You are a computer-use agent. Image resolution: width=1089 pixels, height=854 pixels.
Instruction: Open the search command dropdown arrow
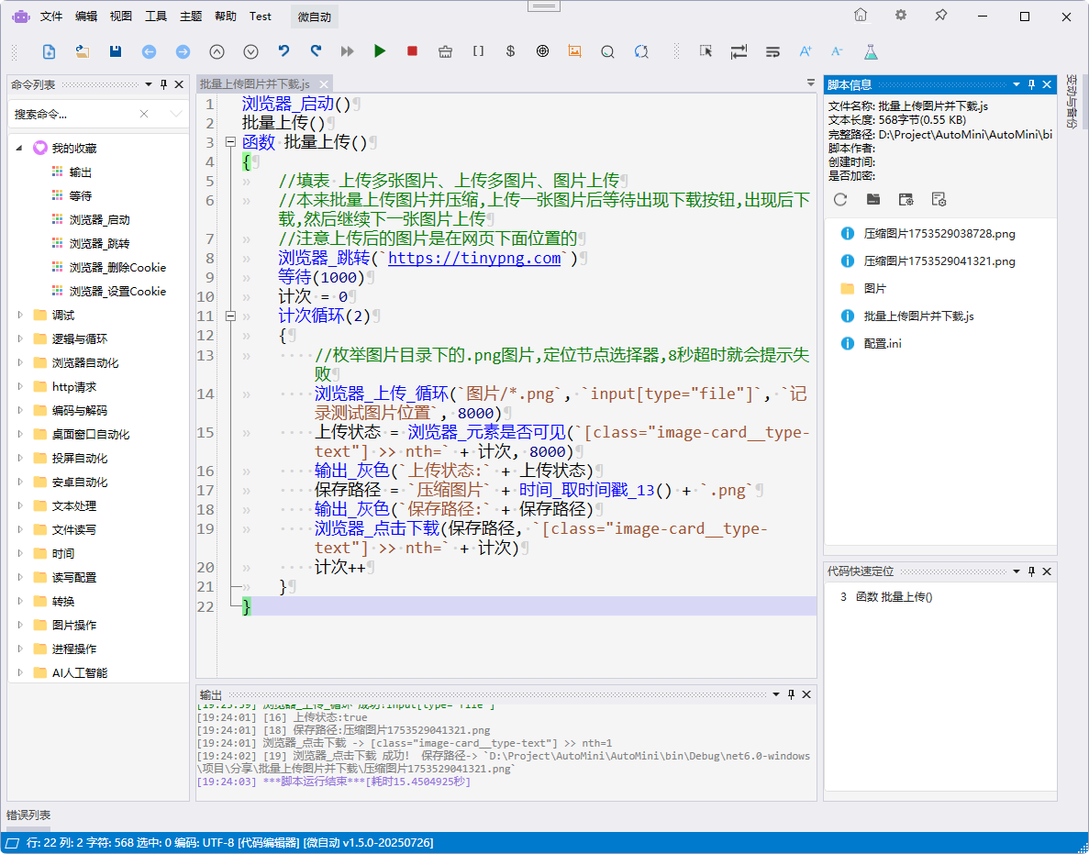[176, 114]
